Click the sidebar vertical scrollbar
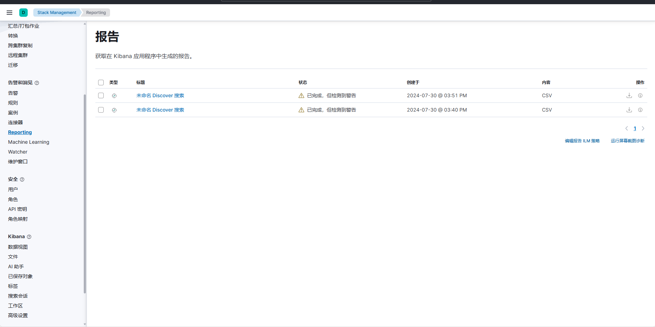Viewport: 655px width, 327px height. coord(85,193)
